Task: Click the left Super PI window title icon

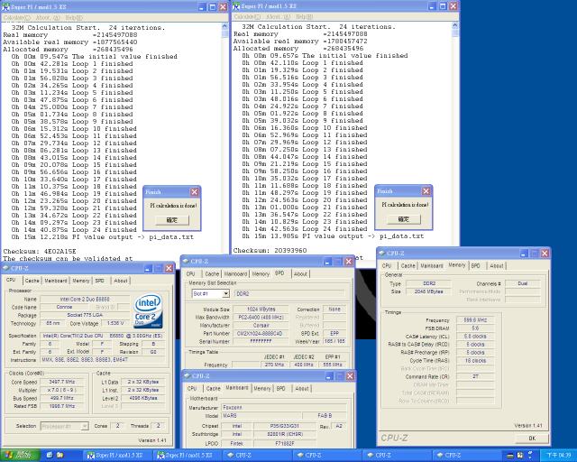Action: point(6,7)
